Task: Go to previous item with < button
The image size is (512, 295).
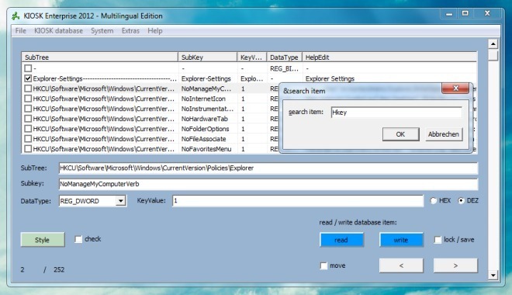Action: [x=401, y=265]
